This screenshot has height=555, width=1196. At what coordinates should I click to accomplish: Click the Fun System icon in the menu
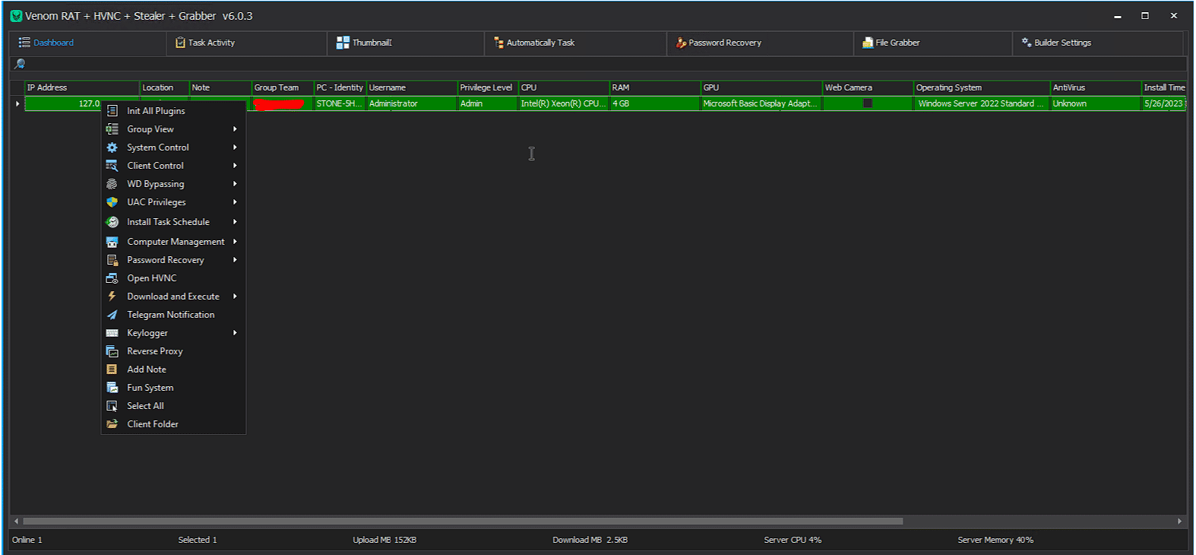click(x=112, y=388)
